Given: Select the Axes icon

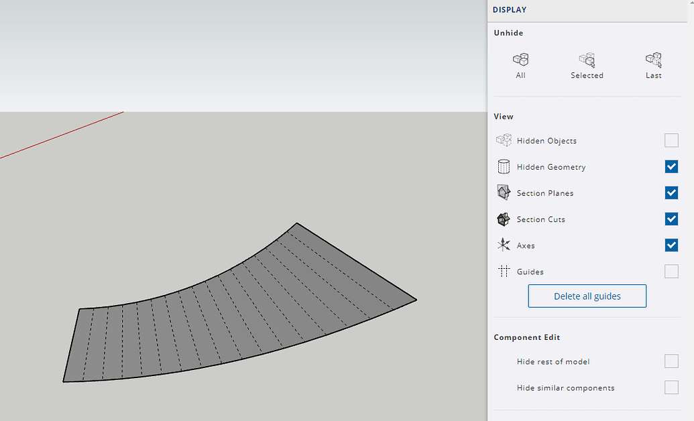Looking at the screenshot, I should pos(504,245).
